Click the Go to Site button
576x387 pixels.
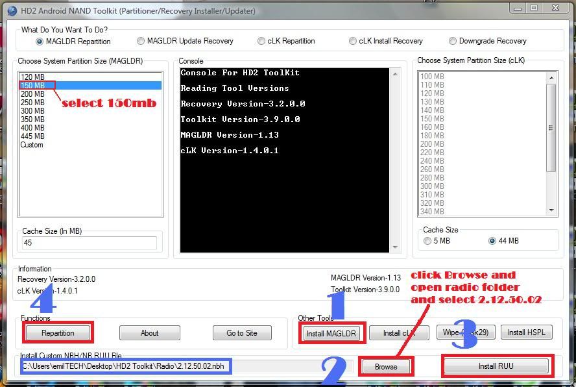pos(242,333)
